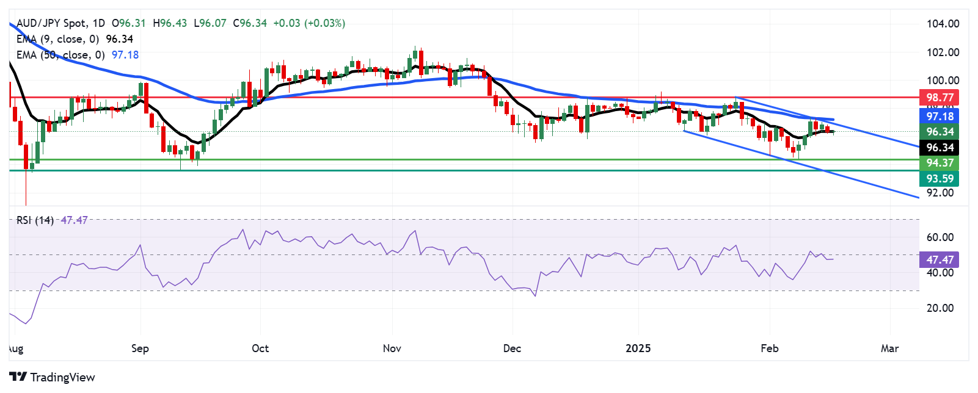Screen dimensions: 978x393
Task: Click the blue 97.18 EMA price label
Action: [939, 116]
